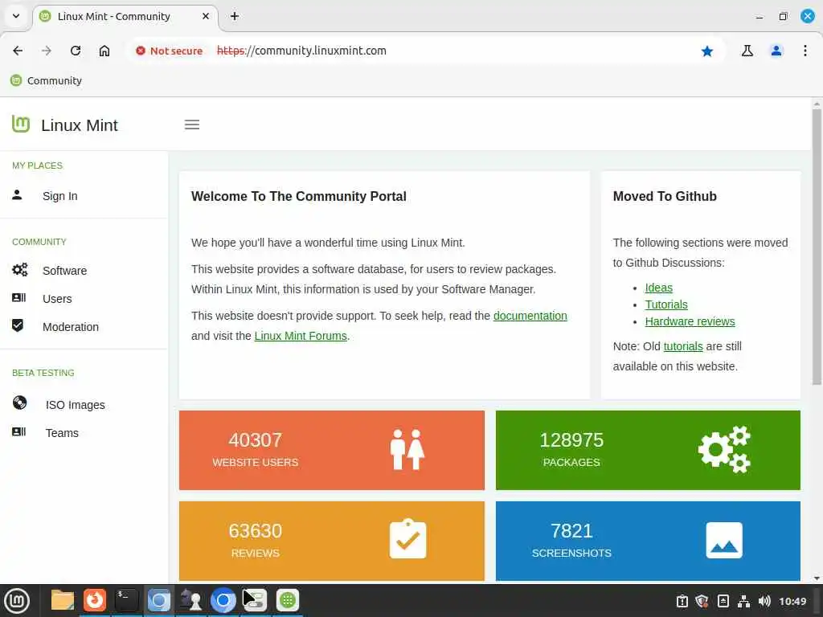This screenshot has width=823, height=617.
Task: Click the Linux Mint logo icon
Action: tap(20, 125)
